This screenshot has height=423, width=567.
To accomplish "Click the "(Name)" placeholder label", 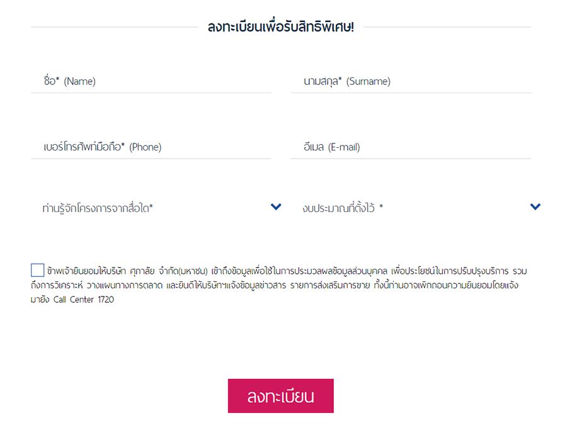I will [x=79, y=81].
